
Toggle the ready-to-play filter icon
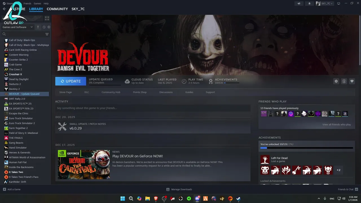[49, 27]
